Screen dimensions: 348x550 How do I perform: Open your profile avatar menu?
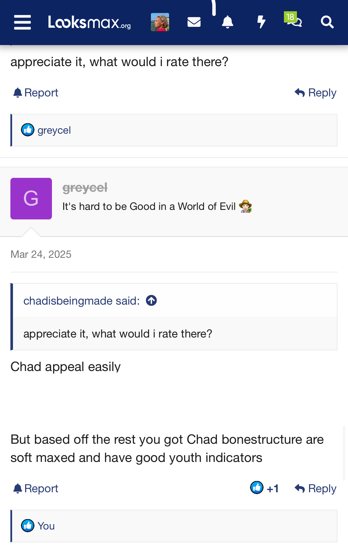coord(160,22)
